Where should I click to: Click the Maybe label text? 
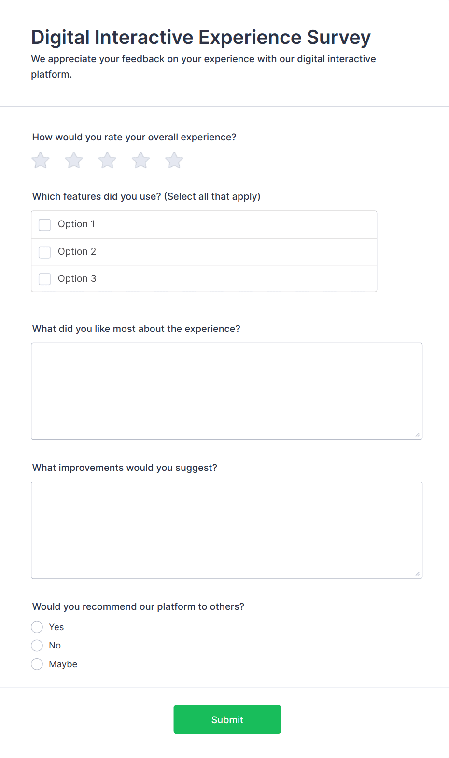pyautogui.click(x=63, y=664)
